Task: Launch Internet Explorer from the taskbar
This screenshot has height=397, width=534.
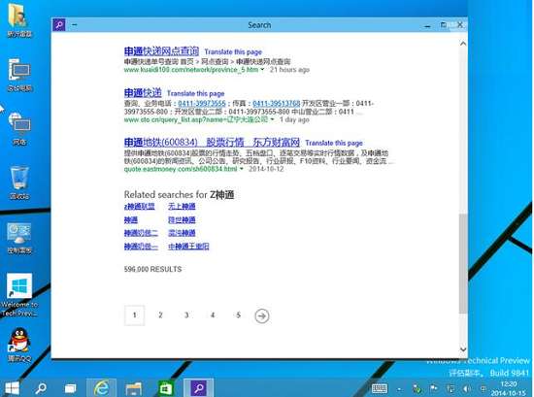Action: [101, 388]
